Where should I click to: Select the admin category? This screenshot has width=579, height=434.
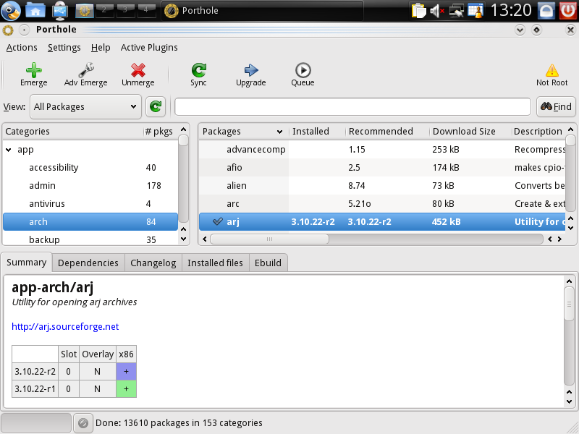tap(90, 186)
